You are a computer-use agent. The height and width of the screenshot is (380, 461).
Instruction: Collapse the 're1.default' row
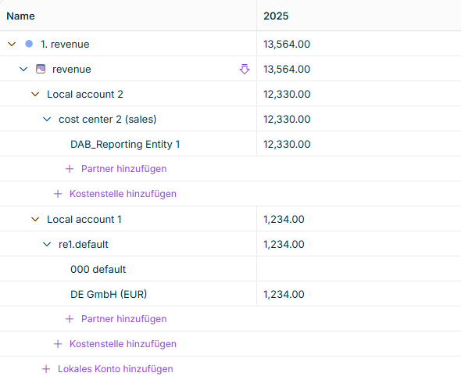[x=47, y=244]
